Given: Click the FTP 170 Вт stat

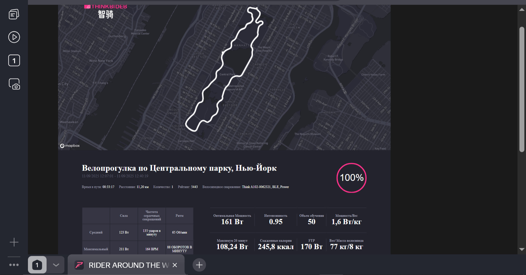Looking at the screenshot, I should (311, 244).
